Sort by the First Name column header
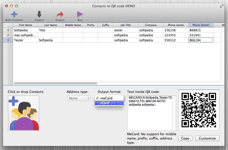This screenshot has height=150, width=228. click(x=26, y=25)
